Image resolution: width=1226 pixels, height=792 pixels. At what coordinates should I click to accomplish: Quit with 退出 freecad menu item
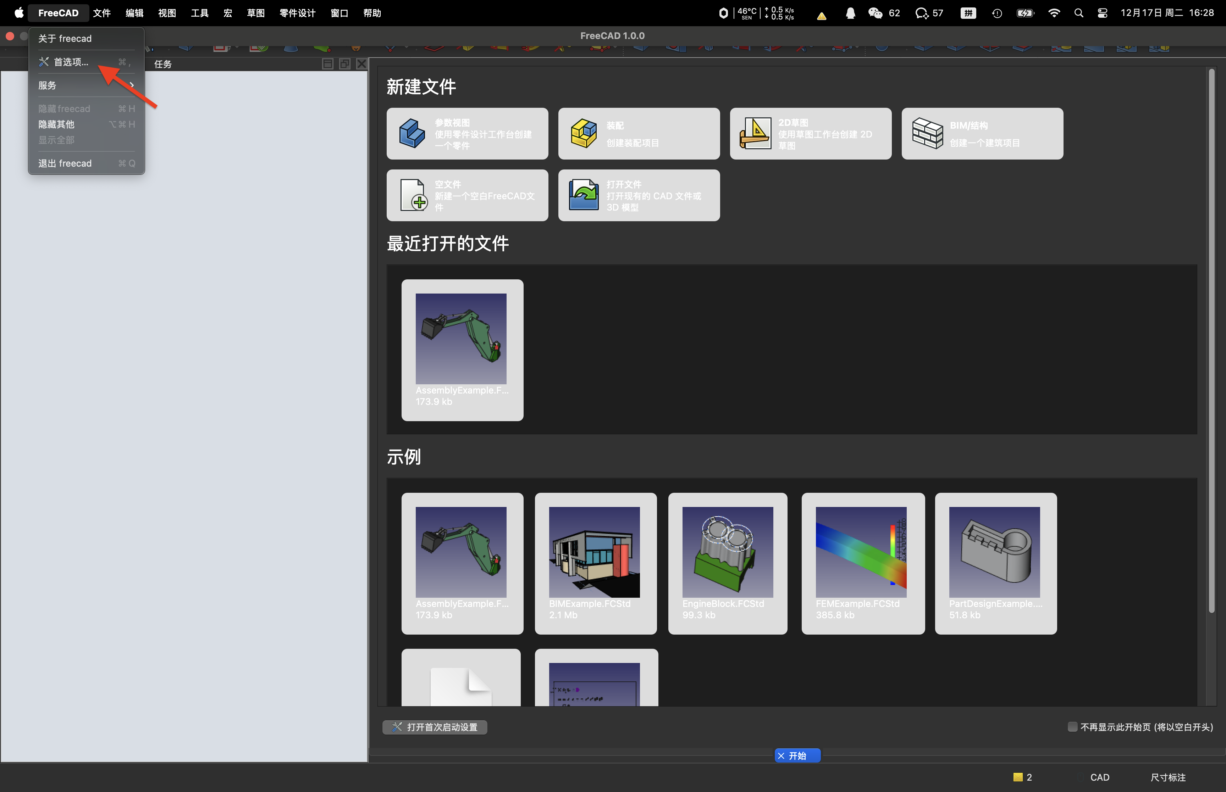pos(87,163)
